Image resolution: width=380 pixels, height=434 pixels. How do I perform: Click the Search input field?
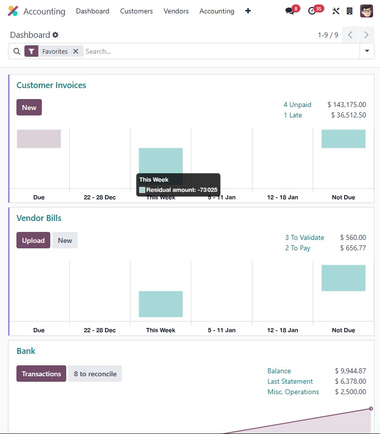click(219, 51)
